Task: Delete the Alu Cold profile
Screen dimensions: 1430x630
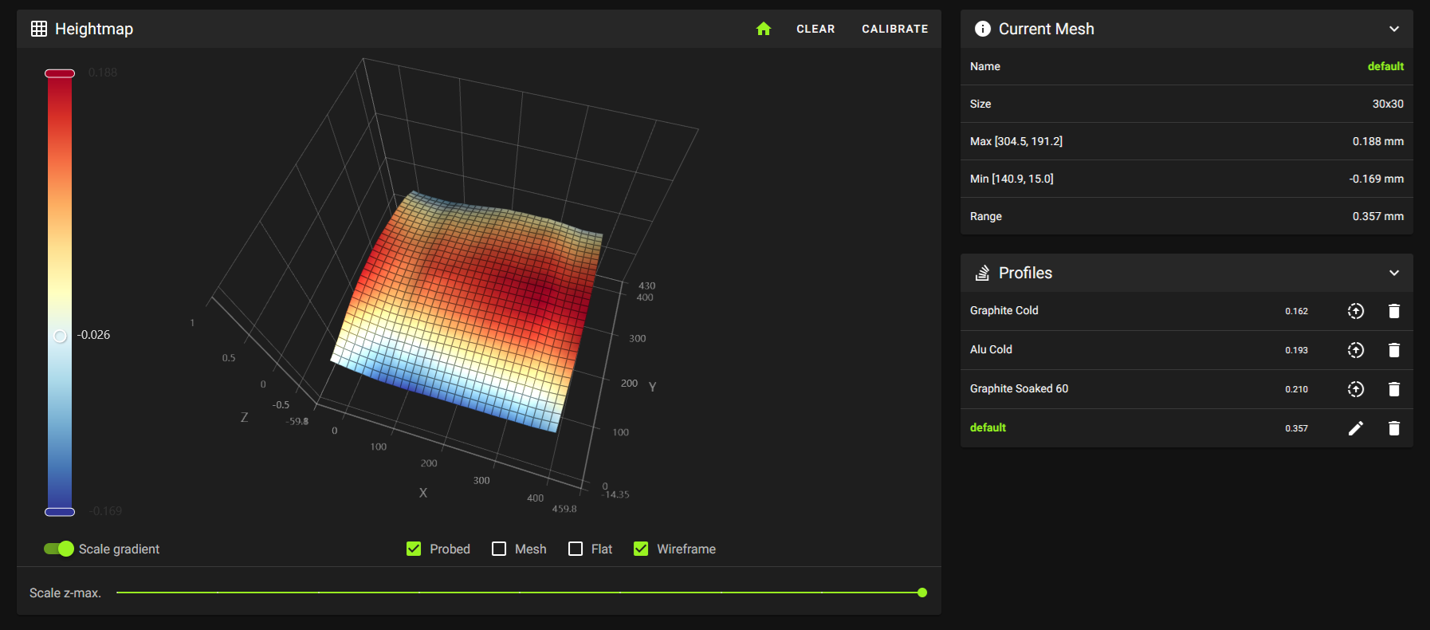Action: tap(1393, 350)
